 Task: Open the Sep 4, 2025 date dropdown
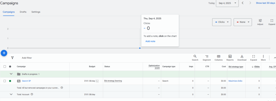[227, 3]
